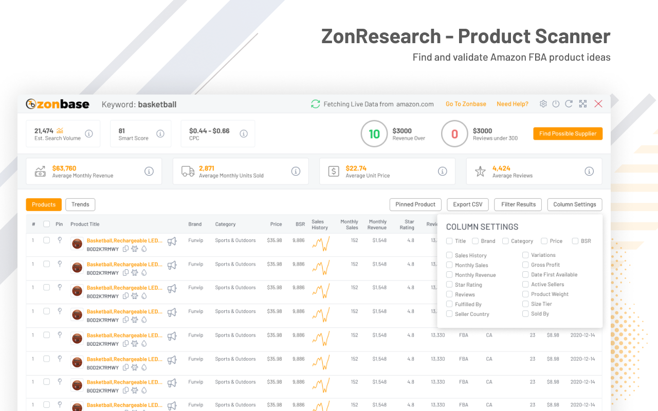This screenshot has width=658, height=411.
Task: Click the basketball thumbnail in topmost row
Action: [x=77, y=244]
